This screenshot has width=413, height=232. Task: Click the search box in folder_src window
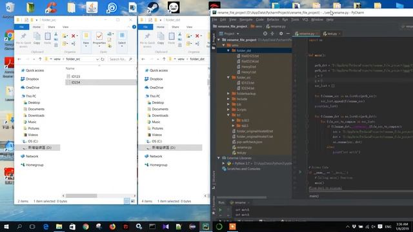tap(121, 59)
